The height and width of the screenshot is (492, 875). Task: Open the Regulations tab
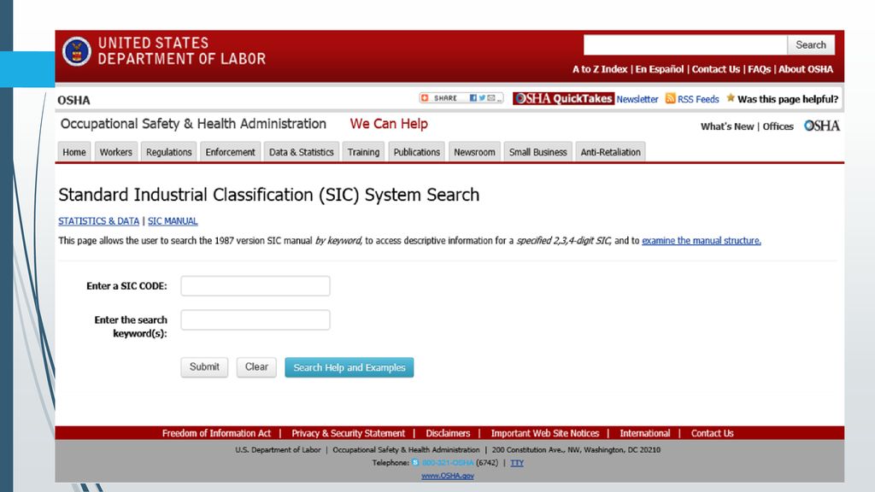[168, 152]
